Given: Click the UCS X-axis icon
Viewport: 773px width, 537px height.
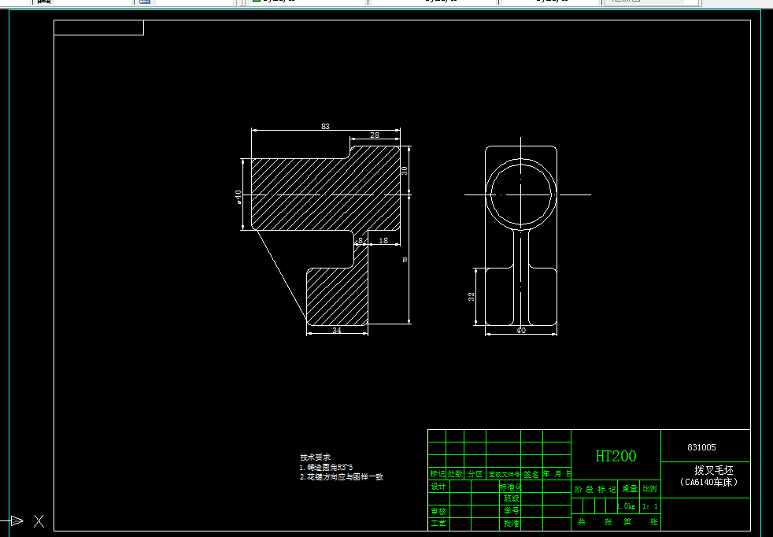Looking at the screenshot, I should click(x=24, y=520).
